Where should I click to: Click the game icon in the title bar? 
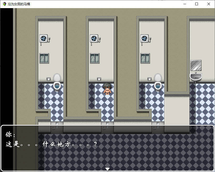point(4,4)
